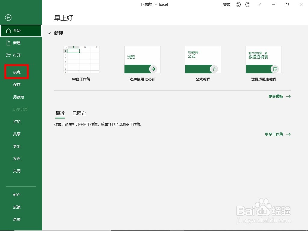Click the back arrow to leave Backstage
This screenshot has width=308, height=231.
tap(8, 18)
